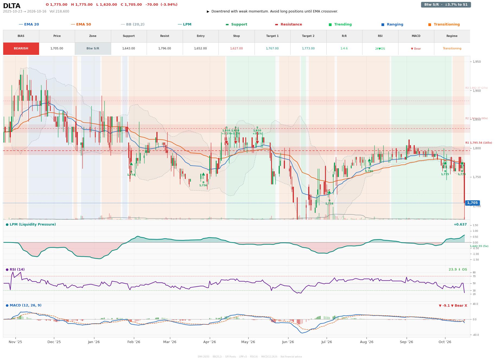Click the Transitioning regime legend entry
Image resolution: width=495 pixels, height=361 pixels.
444,24
